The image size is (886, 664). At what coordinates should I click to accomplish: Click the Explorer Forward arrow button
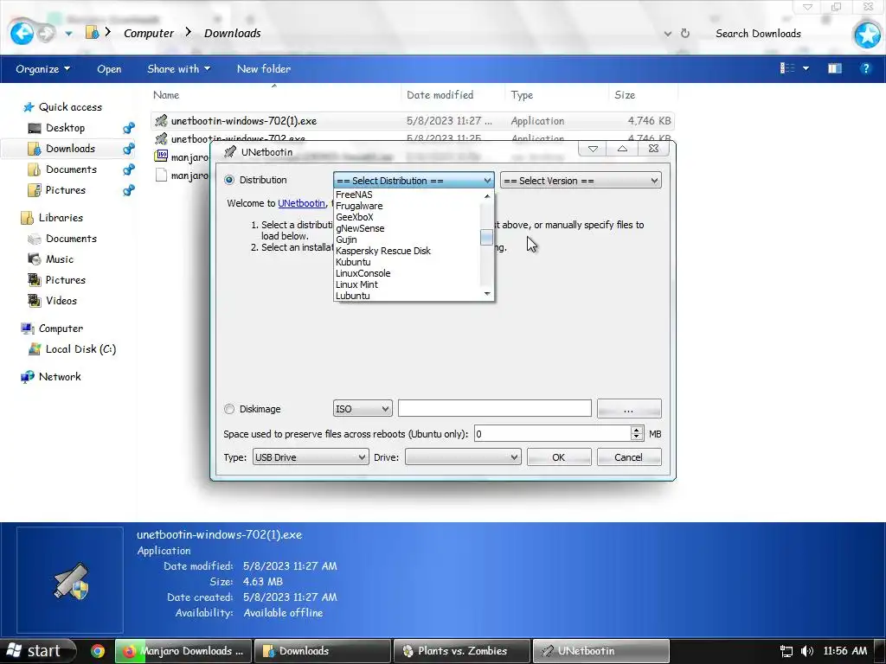click(47, 34)
